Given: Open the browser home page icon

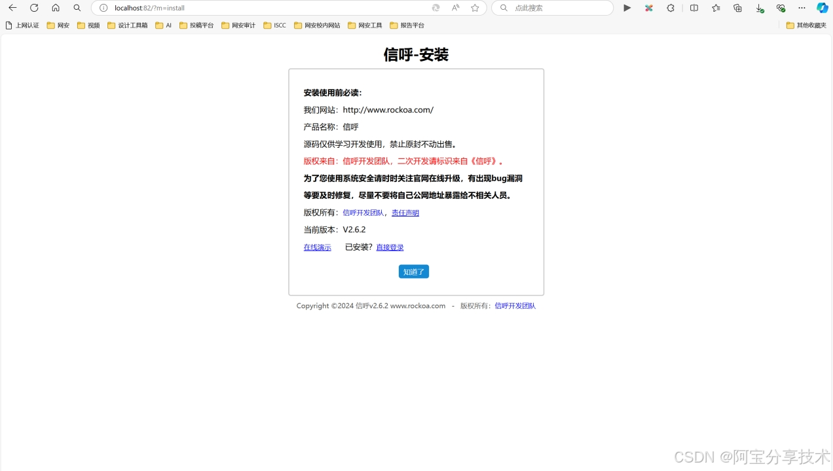Looking at the screenshot, I should [56, 8].
